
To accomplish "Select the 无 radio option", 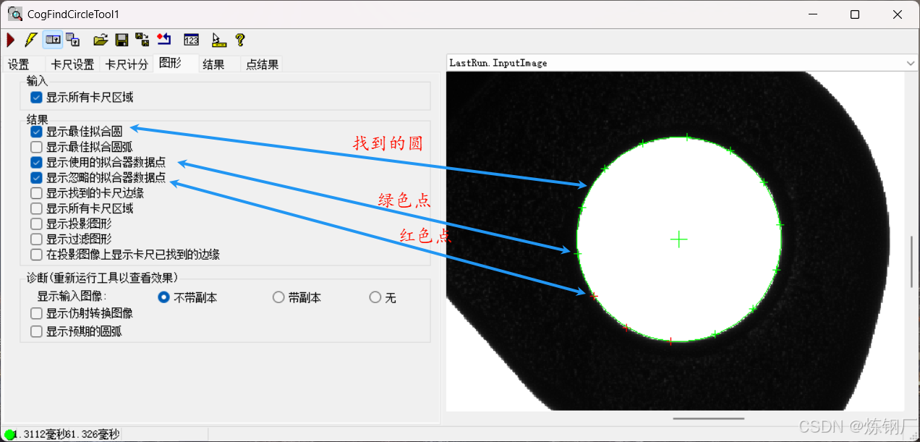I will pos(375,297).
